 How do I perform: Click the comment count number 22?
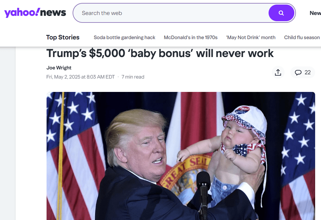click(x=307, y=72)
